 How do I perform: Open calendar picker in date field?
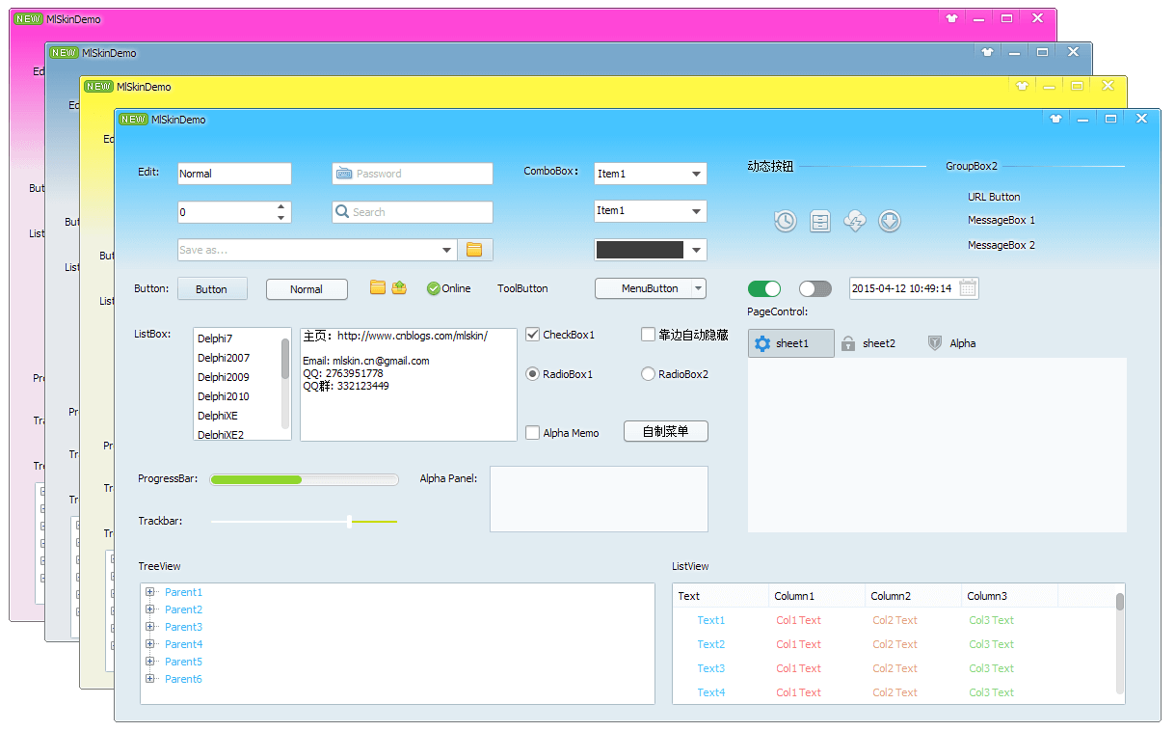click(x=968, y=288)
